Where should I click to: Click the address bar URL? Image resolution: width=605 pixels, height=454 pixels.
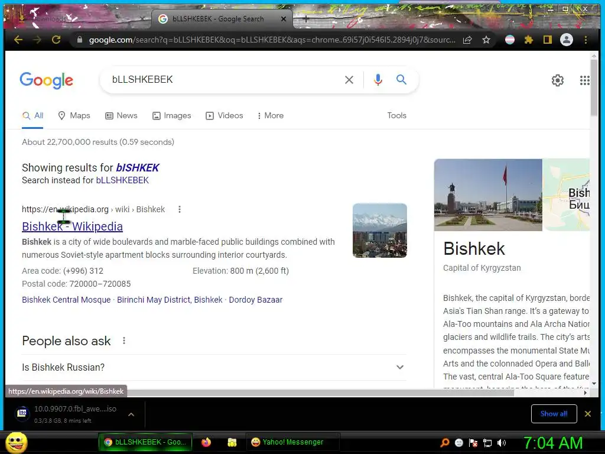tap(272, 40)
